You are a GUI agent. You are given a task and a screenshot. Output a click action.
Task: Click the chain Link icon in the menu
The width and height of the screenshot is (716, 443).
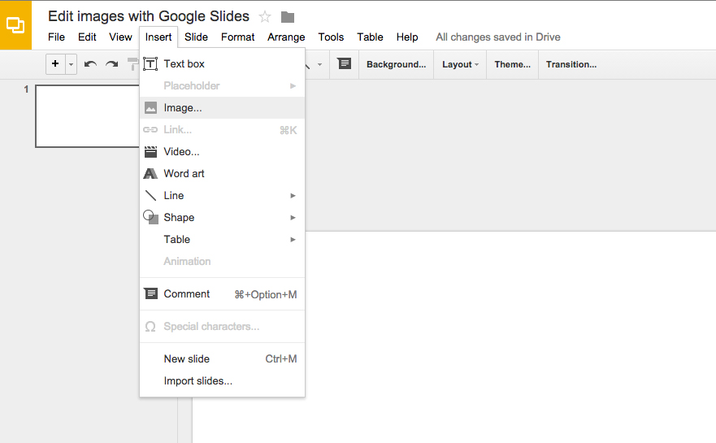[x=150, y=130]
